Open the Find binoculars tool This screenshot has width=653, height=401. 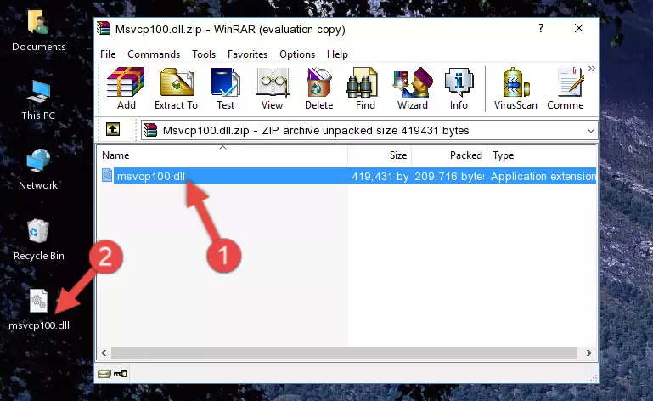pyautogui.click(x=365, y=88)
